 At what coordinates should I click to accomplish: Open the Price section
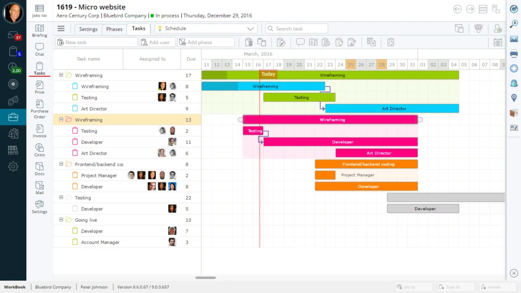pos(40,87)
